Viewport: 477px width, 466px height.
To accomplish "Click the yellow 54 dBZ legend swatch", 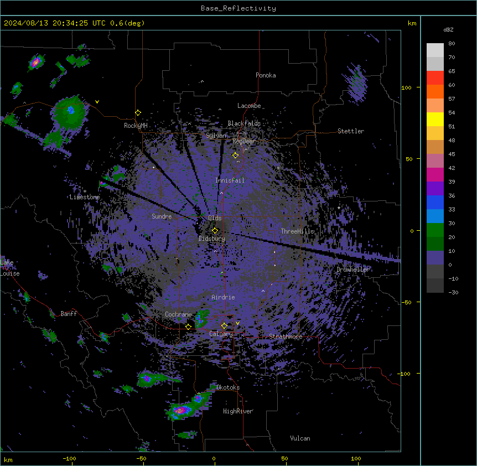I will (x=435, y=119).
